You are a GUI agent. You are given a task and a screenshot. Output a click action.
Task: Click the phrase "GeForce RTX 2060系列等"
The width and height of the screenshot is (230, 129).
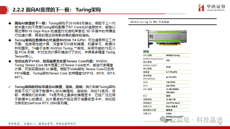(x=48, y=103)
